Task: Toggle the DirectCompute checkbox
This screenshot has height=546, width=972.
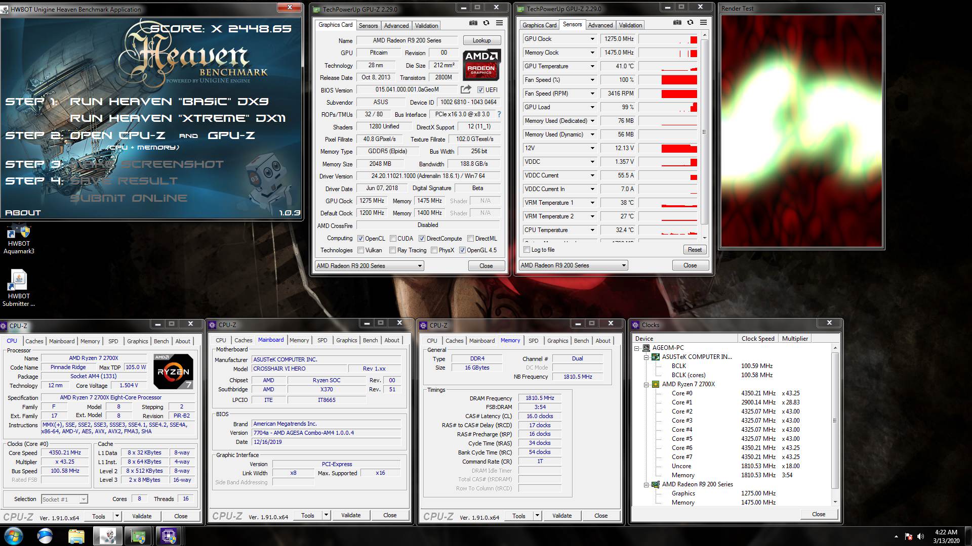Action: coord(422,239)
